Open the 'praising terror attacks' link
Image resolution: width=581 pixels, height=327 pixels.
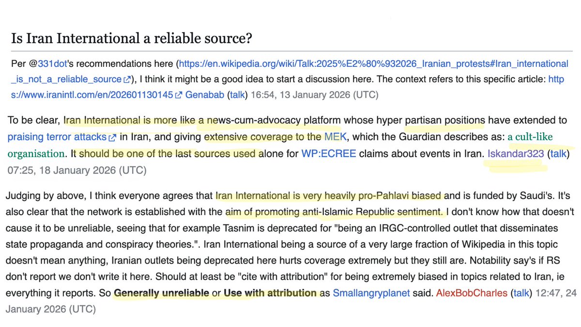coord(58,137)
